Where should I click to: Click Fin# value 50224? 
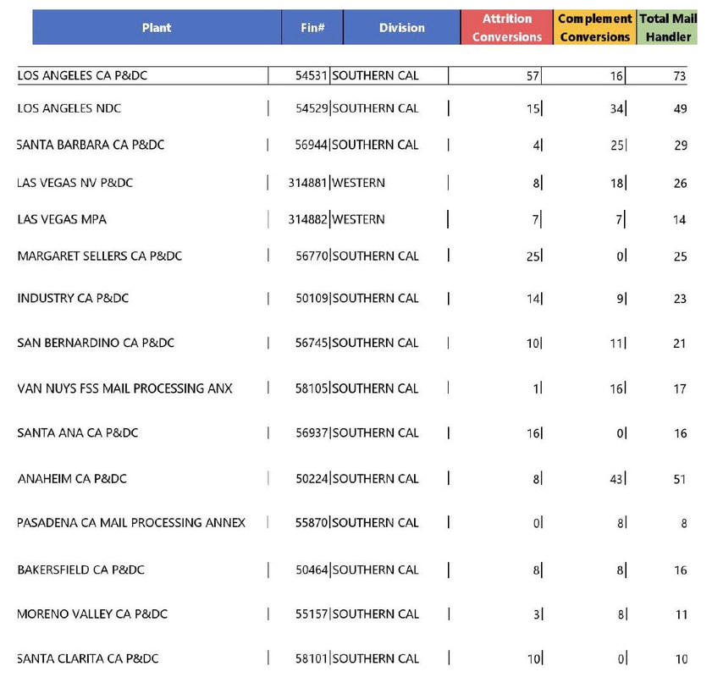312,479
